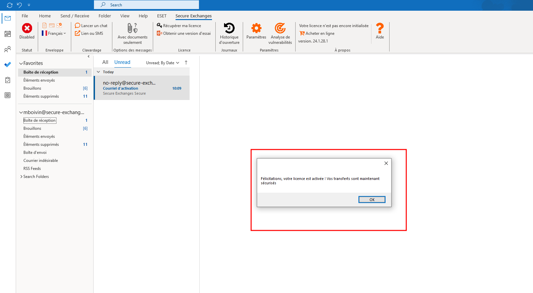The image size is (533, 293).
Task: Open the File menu
Action: (x=25, y=16)
